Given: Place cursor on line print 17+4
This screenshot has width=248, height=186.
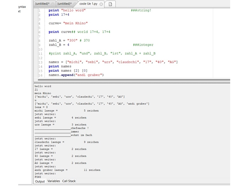Looking at the screenshot, I should click(59, 15).
